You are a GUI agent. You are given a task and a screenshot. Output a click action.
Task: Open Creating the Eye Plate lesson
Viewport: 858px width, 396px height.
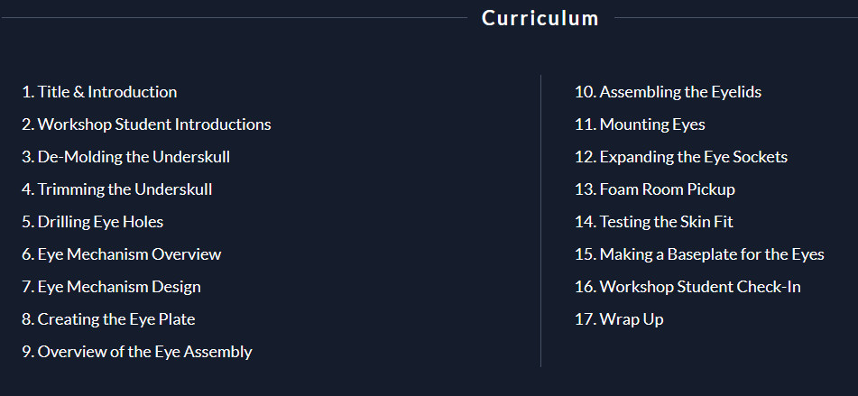tap(108, 319)
